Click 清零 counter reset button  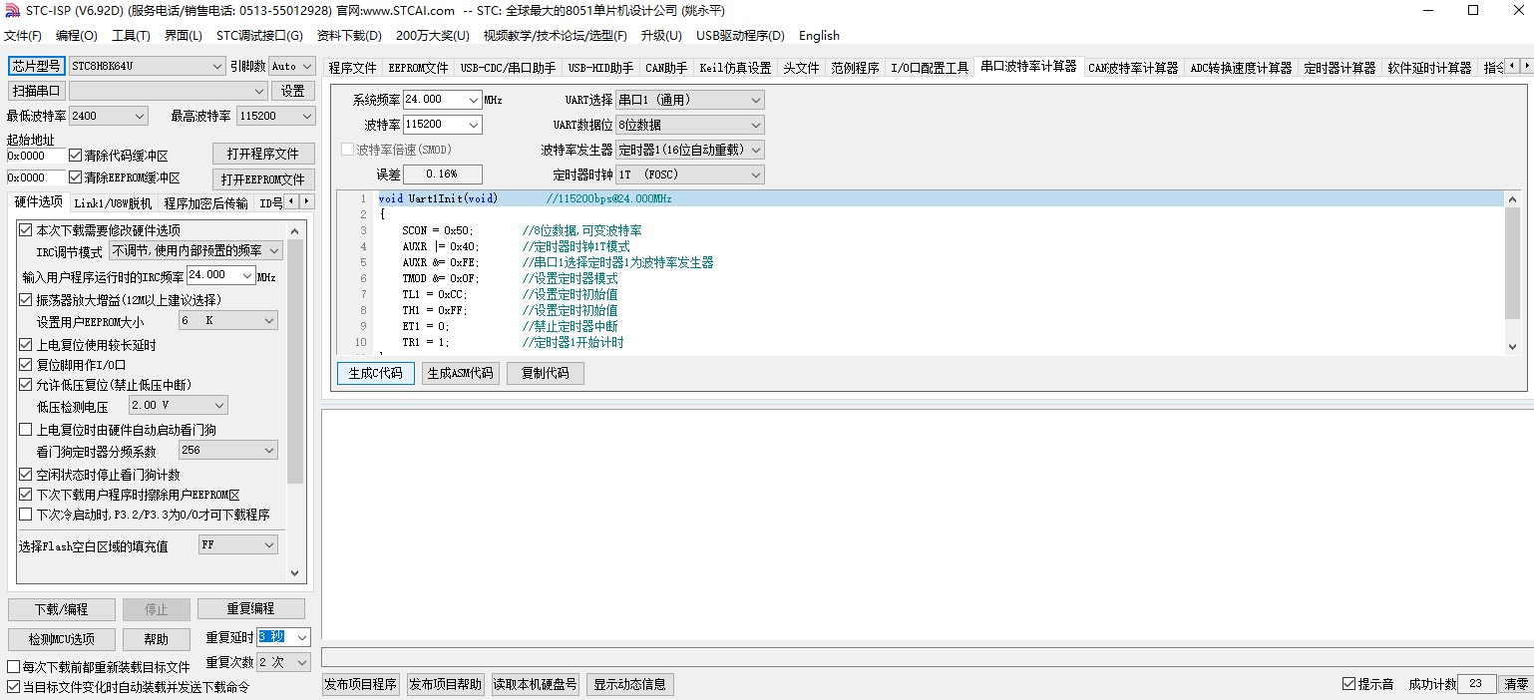1515,684
